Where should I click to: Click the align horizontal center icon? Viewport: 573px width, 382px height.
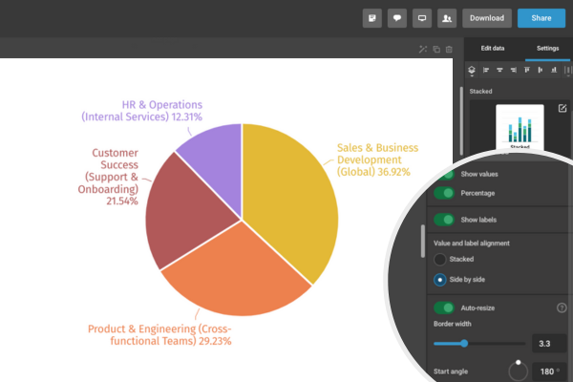tap(499, 70)
